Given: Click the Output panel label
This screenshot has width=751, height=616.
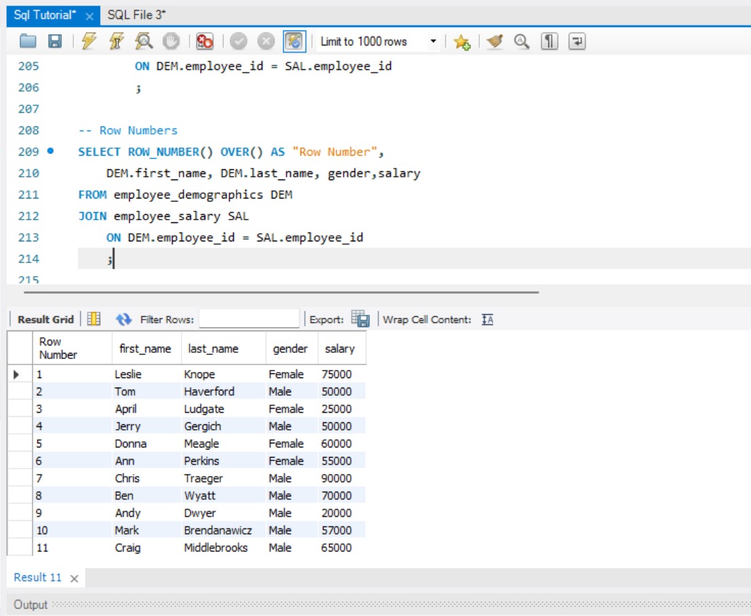Looking at the screenshot, I should (31, 604).
